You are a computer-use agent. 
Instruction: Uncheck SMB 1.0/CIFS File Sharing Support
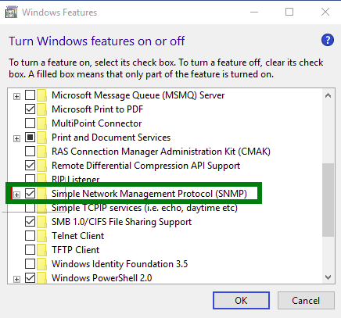(x=30, y=222)
